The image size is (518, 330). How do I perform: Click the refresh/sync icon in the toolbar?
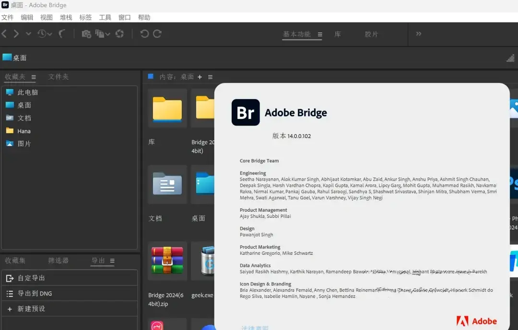click(119, 34)
